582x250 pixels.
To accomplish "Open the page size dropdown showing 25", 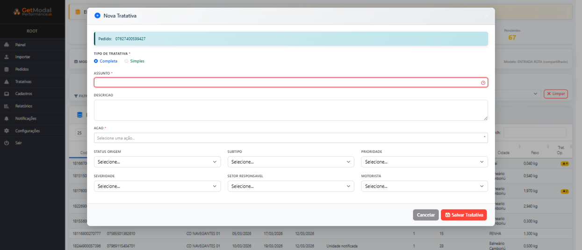I will click(x=81, y=132).
